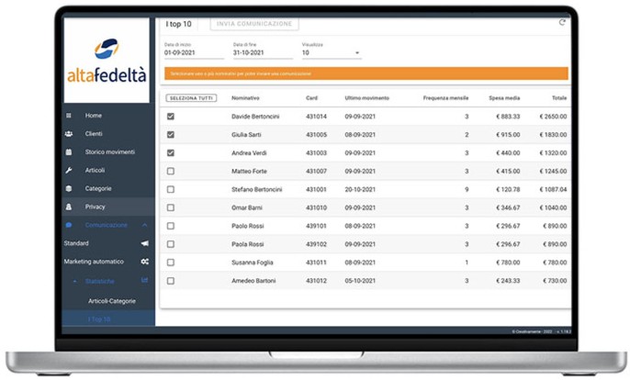This screenshot has width=630, height=380.
Task: Check the Susanna Foglia row checkbox
Action: pyautogui.click(x=171, y=263)
